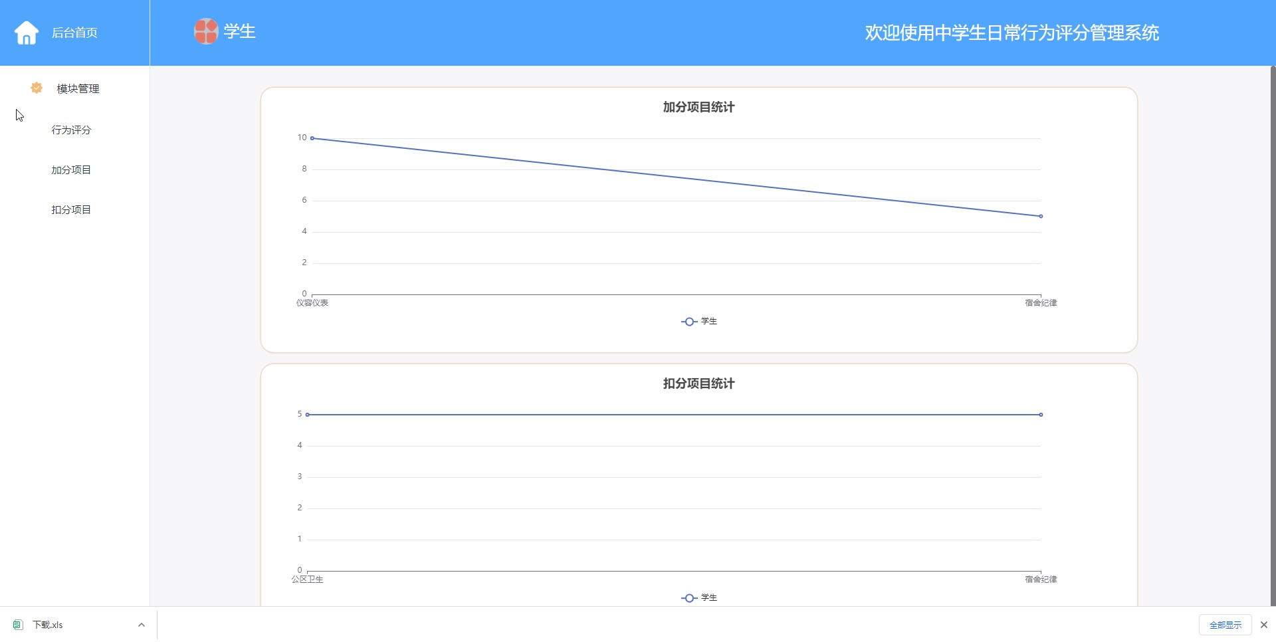Click the 加分项目统计 chart title

pyautogui.click(x=698, y=107)
